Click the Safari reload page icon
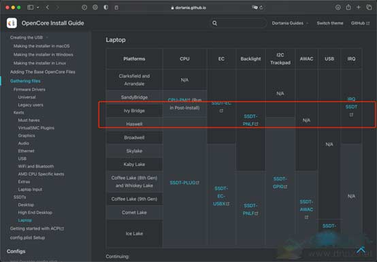 [x=261, y=7]
